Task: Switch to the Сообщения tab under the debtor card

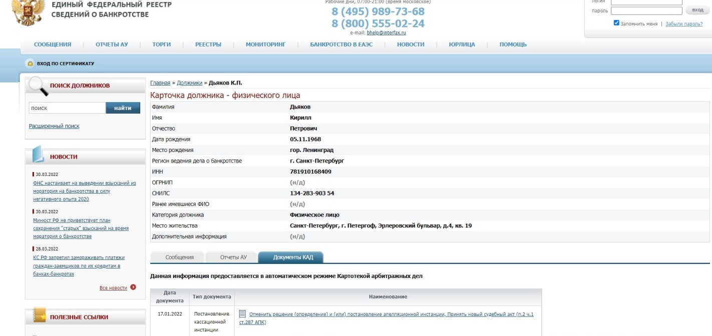Action: pyautogui.click(x=179, y=257)
